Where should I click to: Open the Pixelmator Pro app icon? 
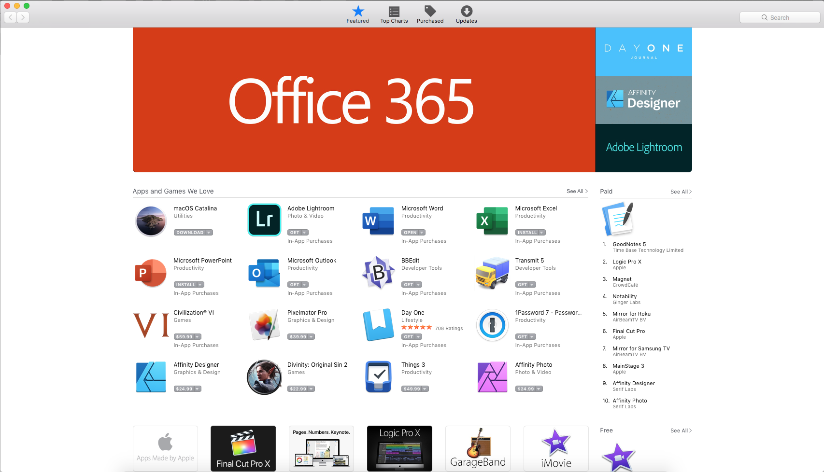coord(264,325)
